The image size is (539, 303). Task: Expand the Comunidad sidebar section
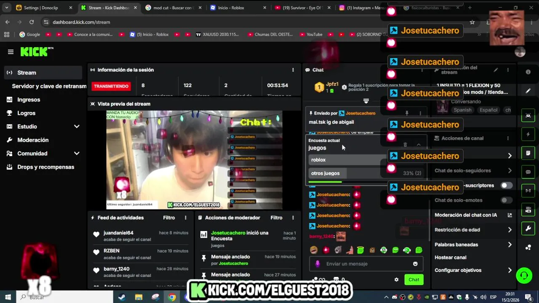(x=43, y=154)
